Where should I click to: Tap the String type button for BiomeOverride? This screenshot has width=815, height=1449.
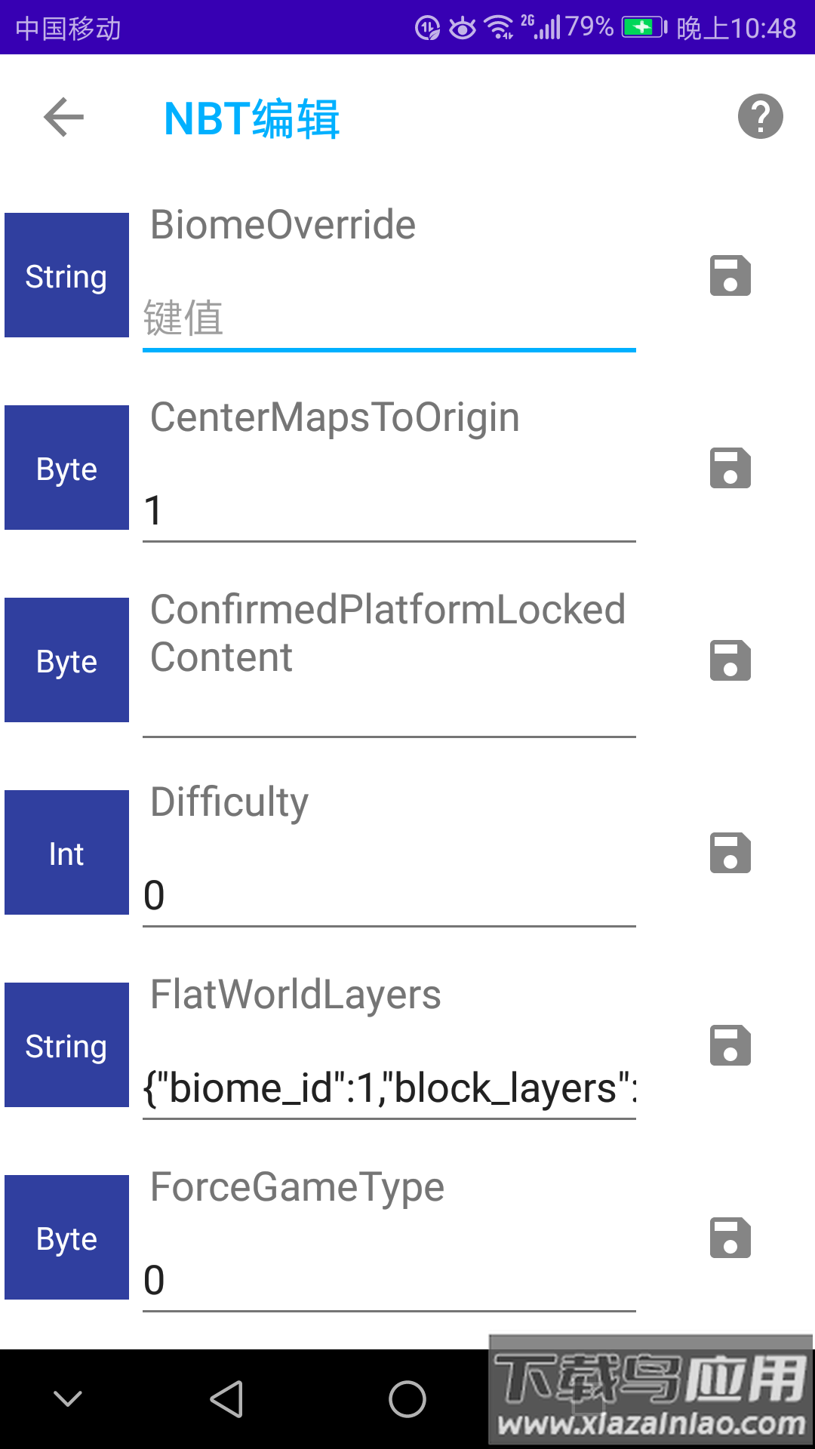pos(66,275)
